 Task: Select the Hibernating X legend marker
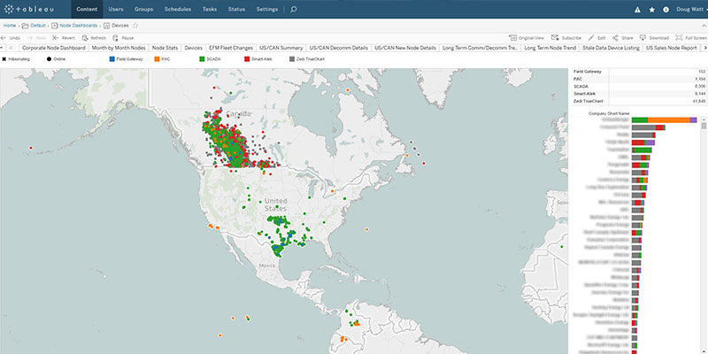pos(4,58)
